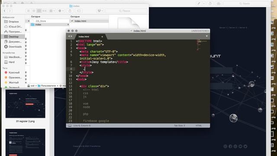Viewport: 277px width, 156px height.
Task: Select index.html file in Finder column
Action: 89,21
